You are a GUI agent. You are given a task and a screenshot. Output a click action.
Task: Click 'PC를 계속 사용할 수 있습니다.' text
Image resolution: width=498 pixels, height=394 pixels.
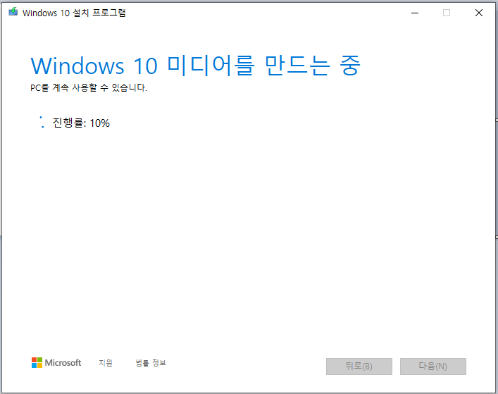89,87
